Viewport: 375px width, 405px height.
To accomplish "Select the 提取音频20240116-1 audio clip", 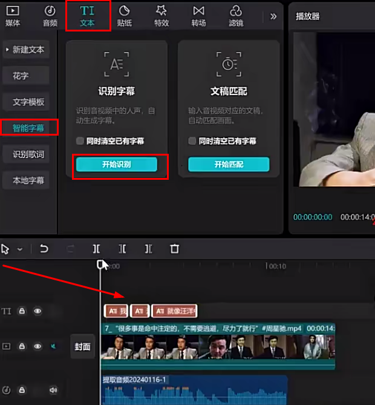I will [x=194, y=390].
